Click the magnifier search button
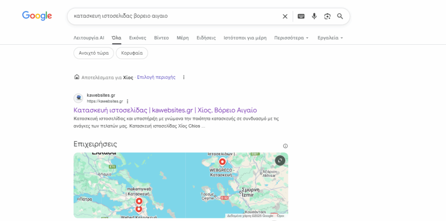Viewport: 446px width, 221px height. click(340, 16)
